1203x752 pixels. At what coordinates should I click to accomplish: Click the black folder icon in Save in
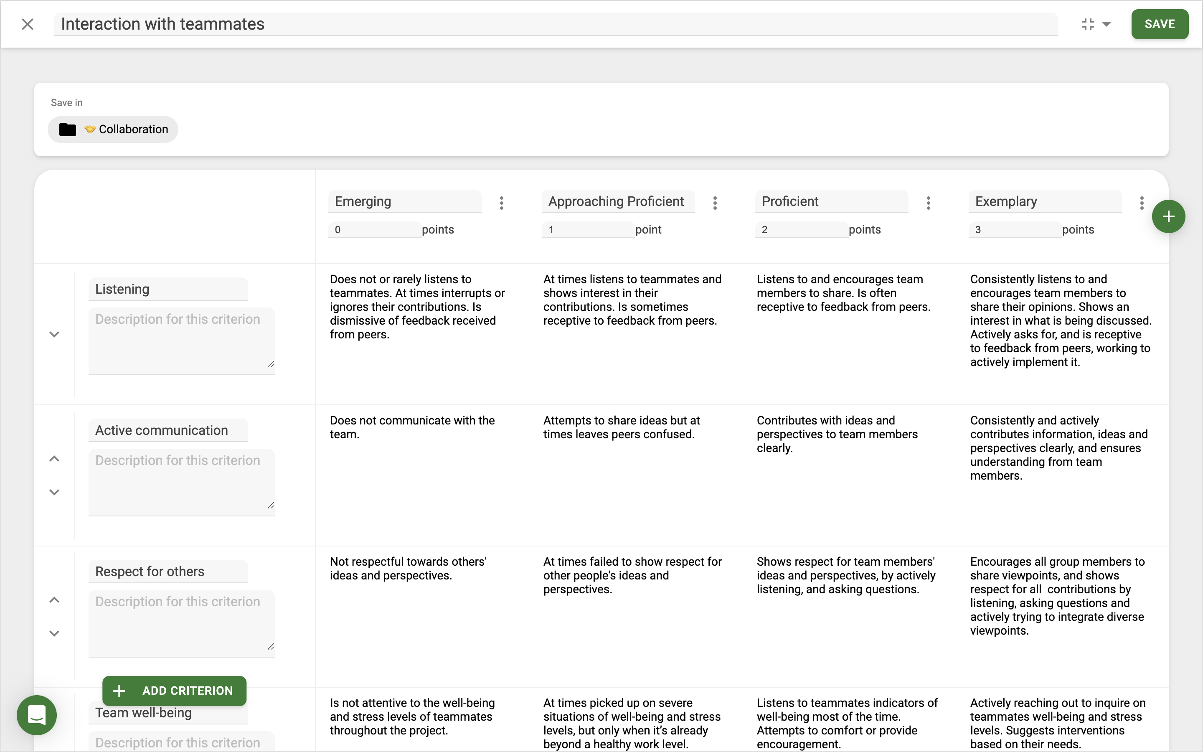[68, 130]
